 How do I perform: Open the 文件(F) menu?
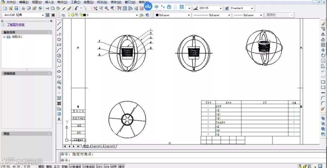(11, 2)
